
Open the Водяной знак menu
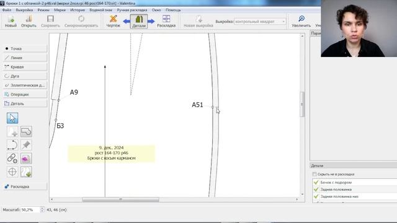click(x=100, y=10)
